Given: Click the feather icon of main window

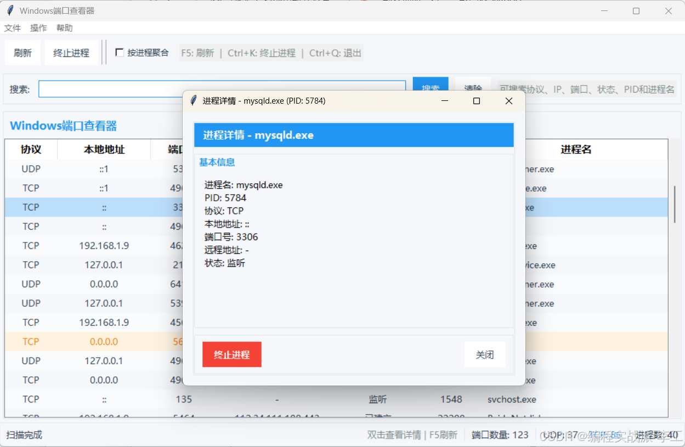Looking at the screenshot, I should click(10, 11).
